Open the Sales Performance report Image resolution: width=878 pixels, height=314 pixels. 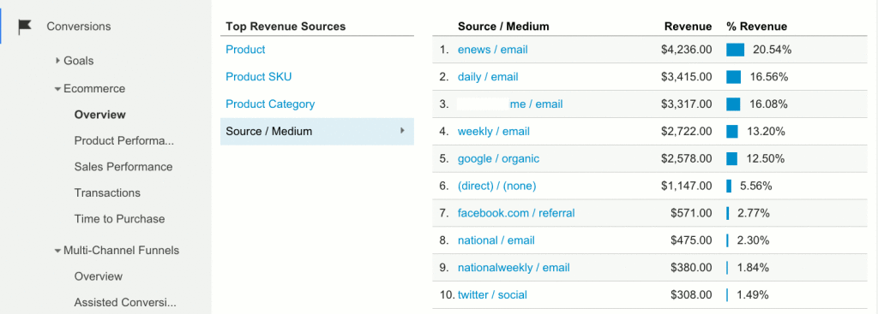(x=123, y=167)
